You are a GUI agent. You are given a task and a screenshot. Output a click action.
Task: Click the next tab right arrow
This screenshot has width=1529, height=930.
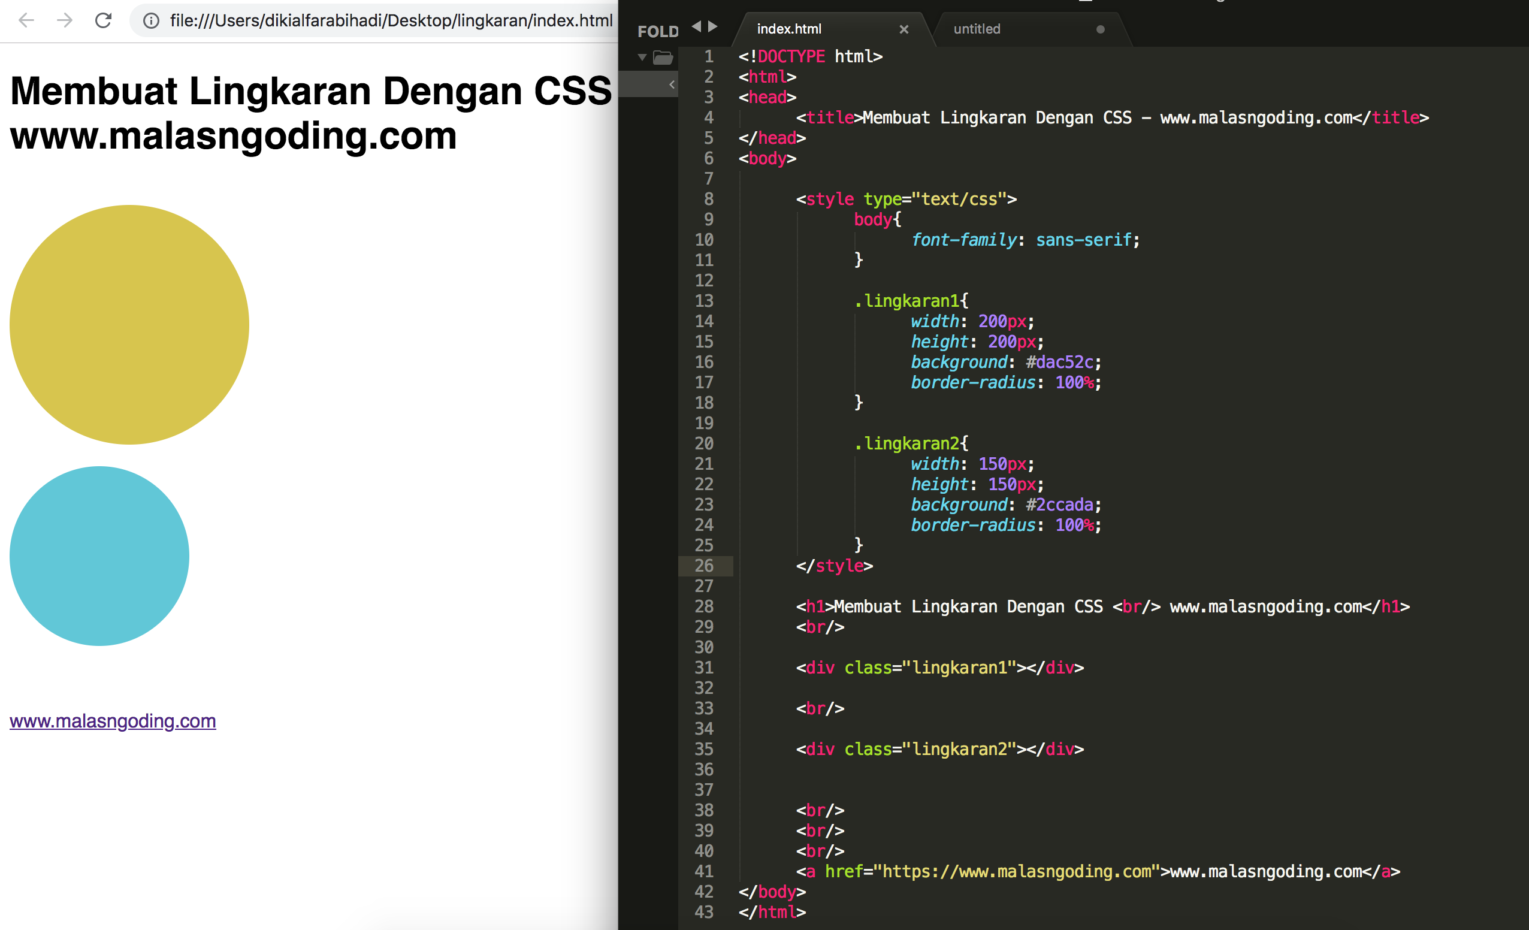[712, 26]
